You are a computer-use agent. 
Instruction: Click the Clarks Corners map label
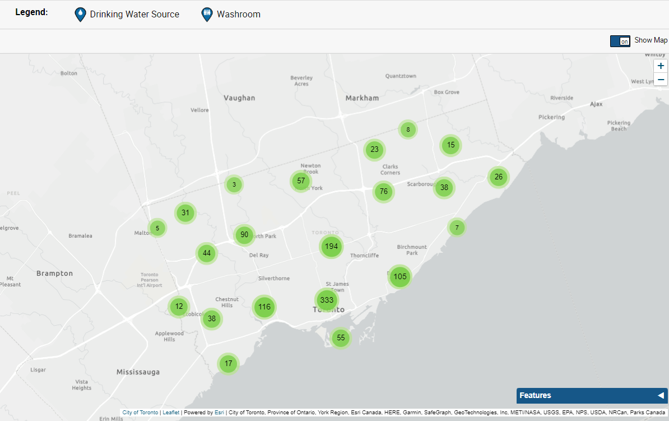coord(391,169)
